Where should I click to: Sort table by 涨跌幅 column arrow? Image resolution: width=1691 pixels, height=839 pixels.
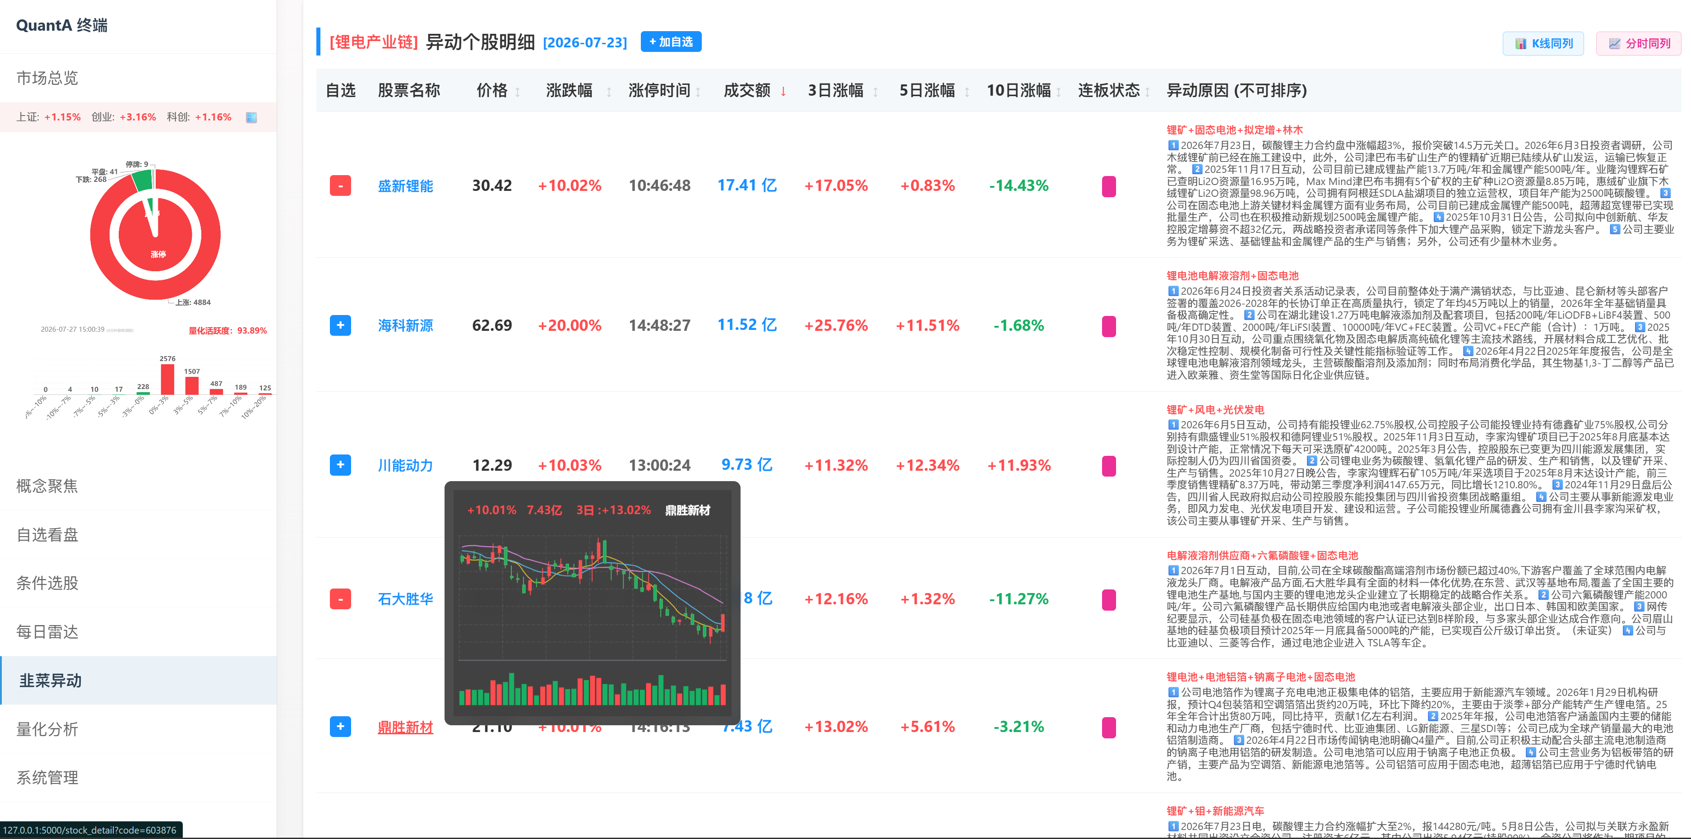pyautogui.click(x=608, y=92)
